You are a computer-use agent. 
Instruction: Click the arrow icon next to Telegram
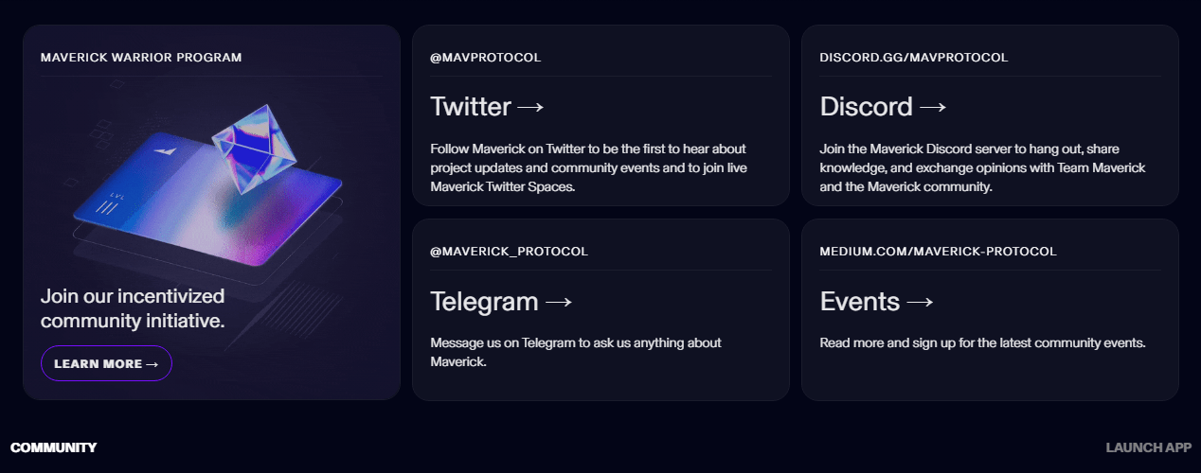(558, 302)
